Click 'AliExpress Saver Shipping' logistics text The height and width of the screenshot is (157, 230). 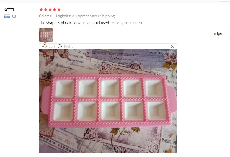point(94,16)
